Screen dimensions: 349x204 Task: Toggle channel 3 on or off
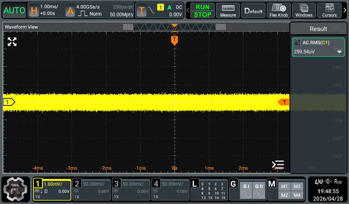point(116,184)
